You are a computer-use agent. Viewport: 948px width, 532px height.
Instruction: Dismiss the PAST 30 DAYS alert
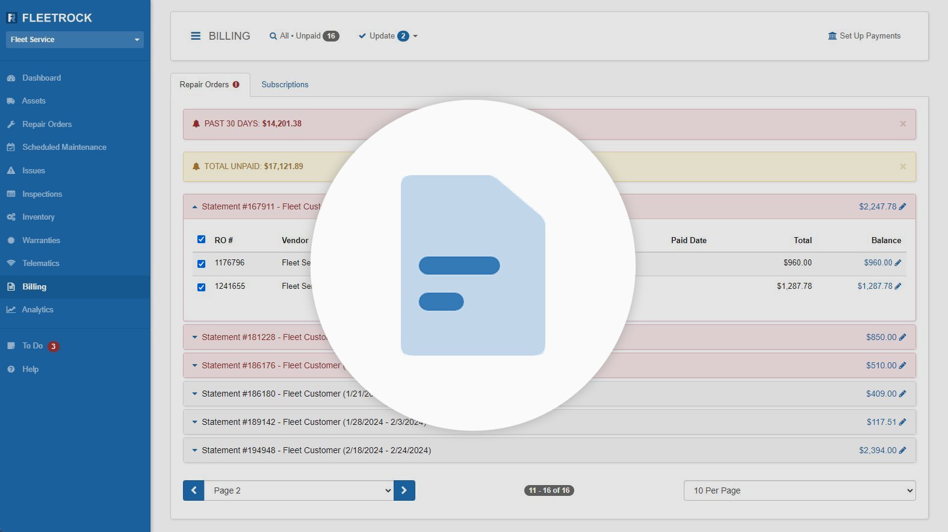tap(903, 124)
